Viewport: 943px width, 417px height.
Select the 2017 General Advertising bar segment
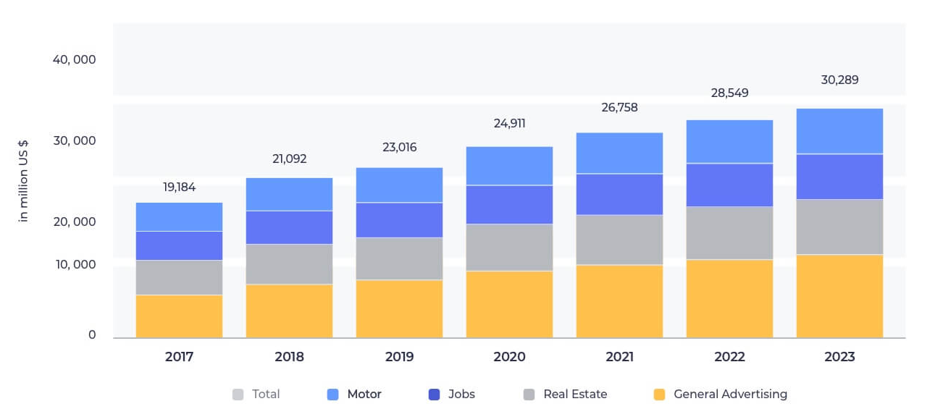179,316
